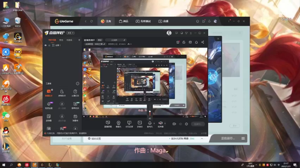Viewport: 300px width, 168px height.
Task: Click the message icon in 直播伴侣 title bar
Action: point(176,33)
